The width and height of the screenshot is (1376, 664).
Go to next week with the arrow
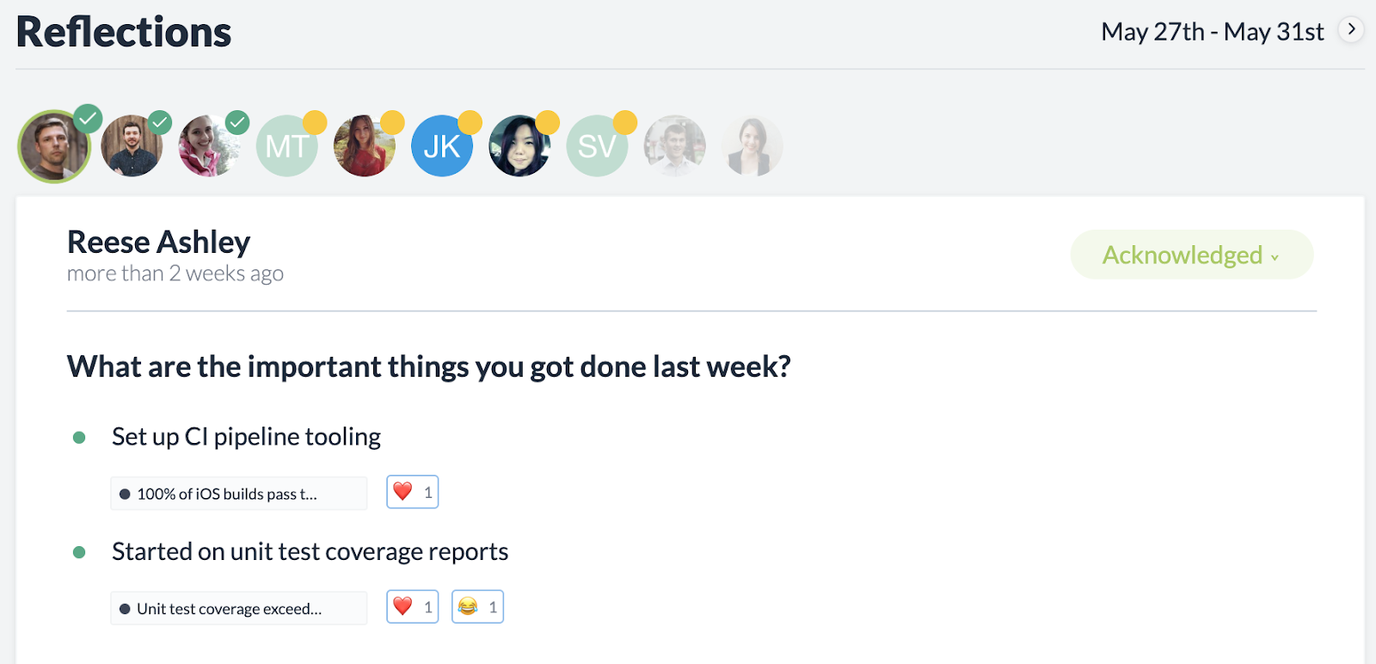click(x=1351, y=30)
